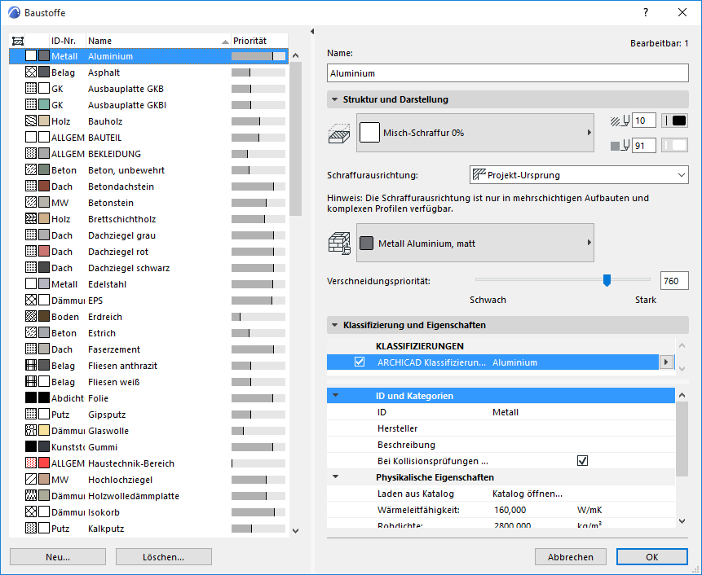702x575 pixels.
Task: Select the Gummi material row
Action: pyautogui.click(x=148, y=446)
